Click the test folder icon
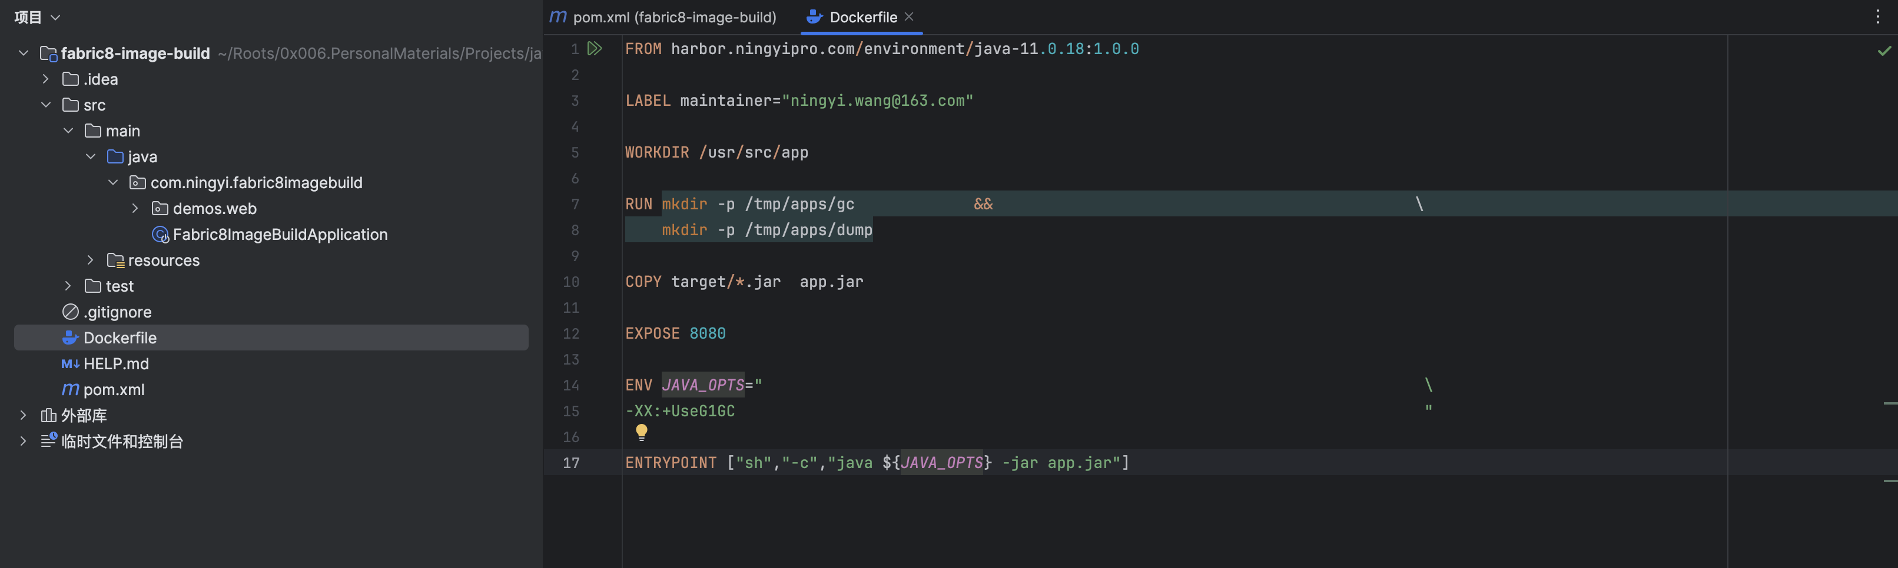Viewport: 1898px width, 568px height. pyautogui.click(x=93, y=286)
